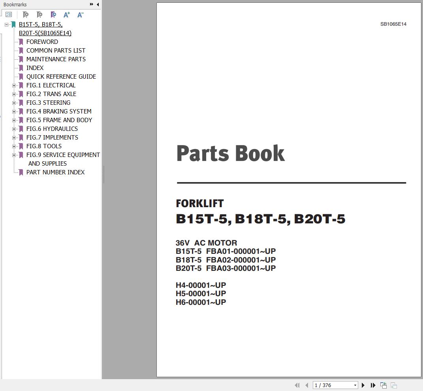Click the H6-00001~UP line on page

[201, 302]
